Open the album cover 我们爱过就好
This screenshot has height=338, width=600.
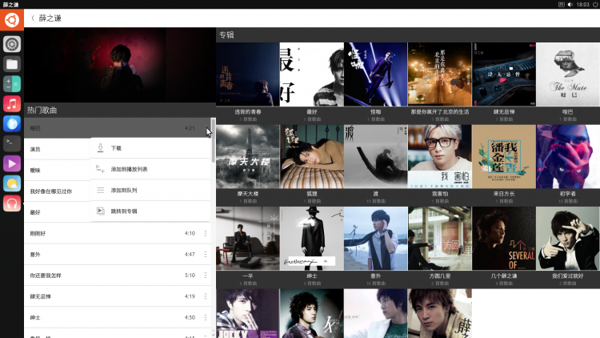pyautogui.click(x=568, y=239)
